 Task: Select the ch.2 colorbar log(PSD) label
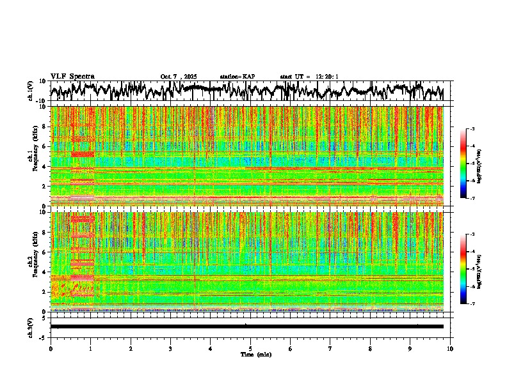pos(479,272)
